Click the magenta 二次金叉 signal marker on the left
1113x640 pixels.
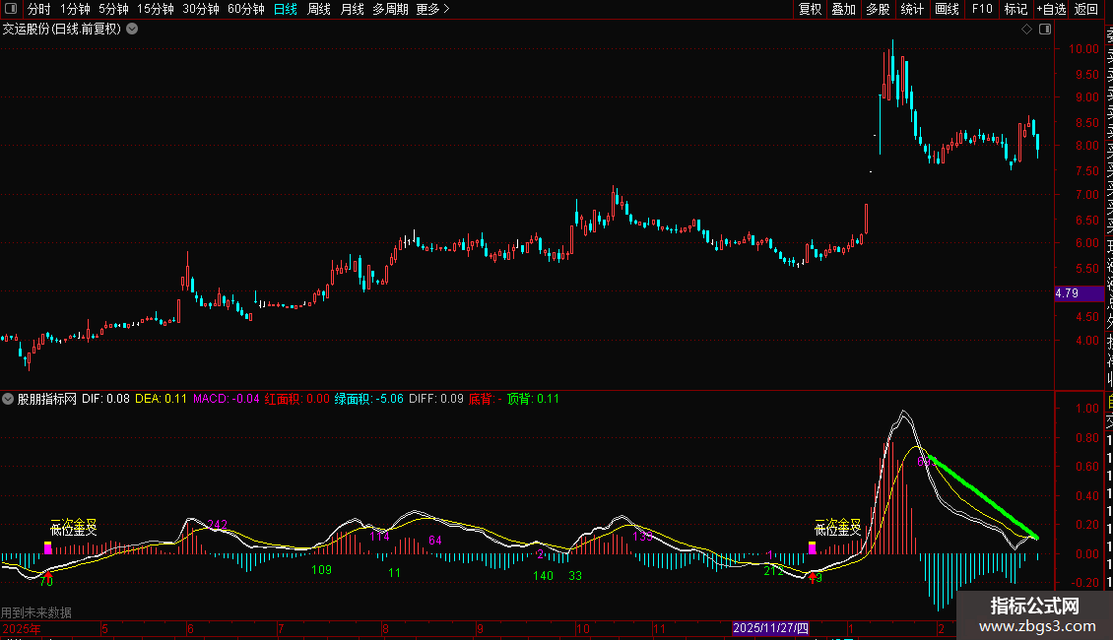tap(47, 547)
